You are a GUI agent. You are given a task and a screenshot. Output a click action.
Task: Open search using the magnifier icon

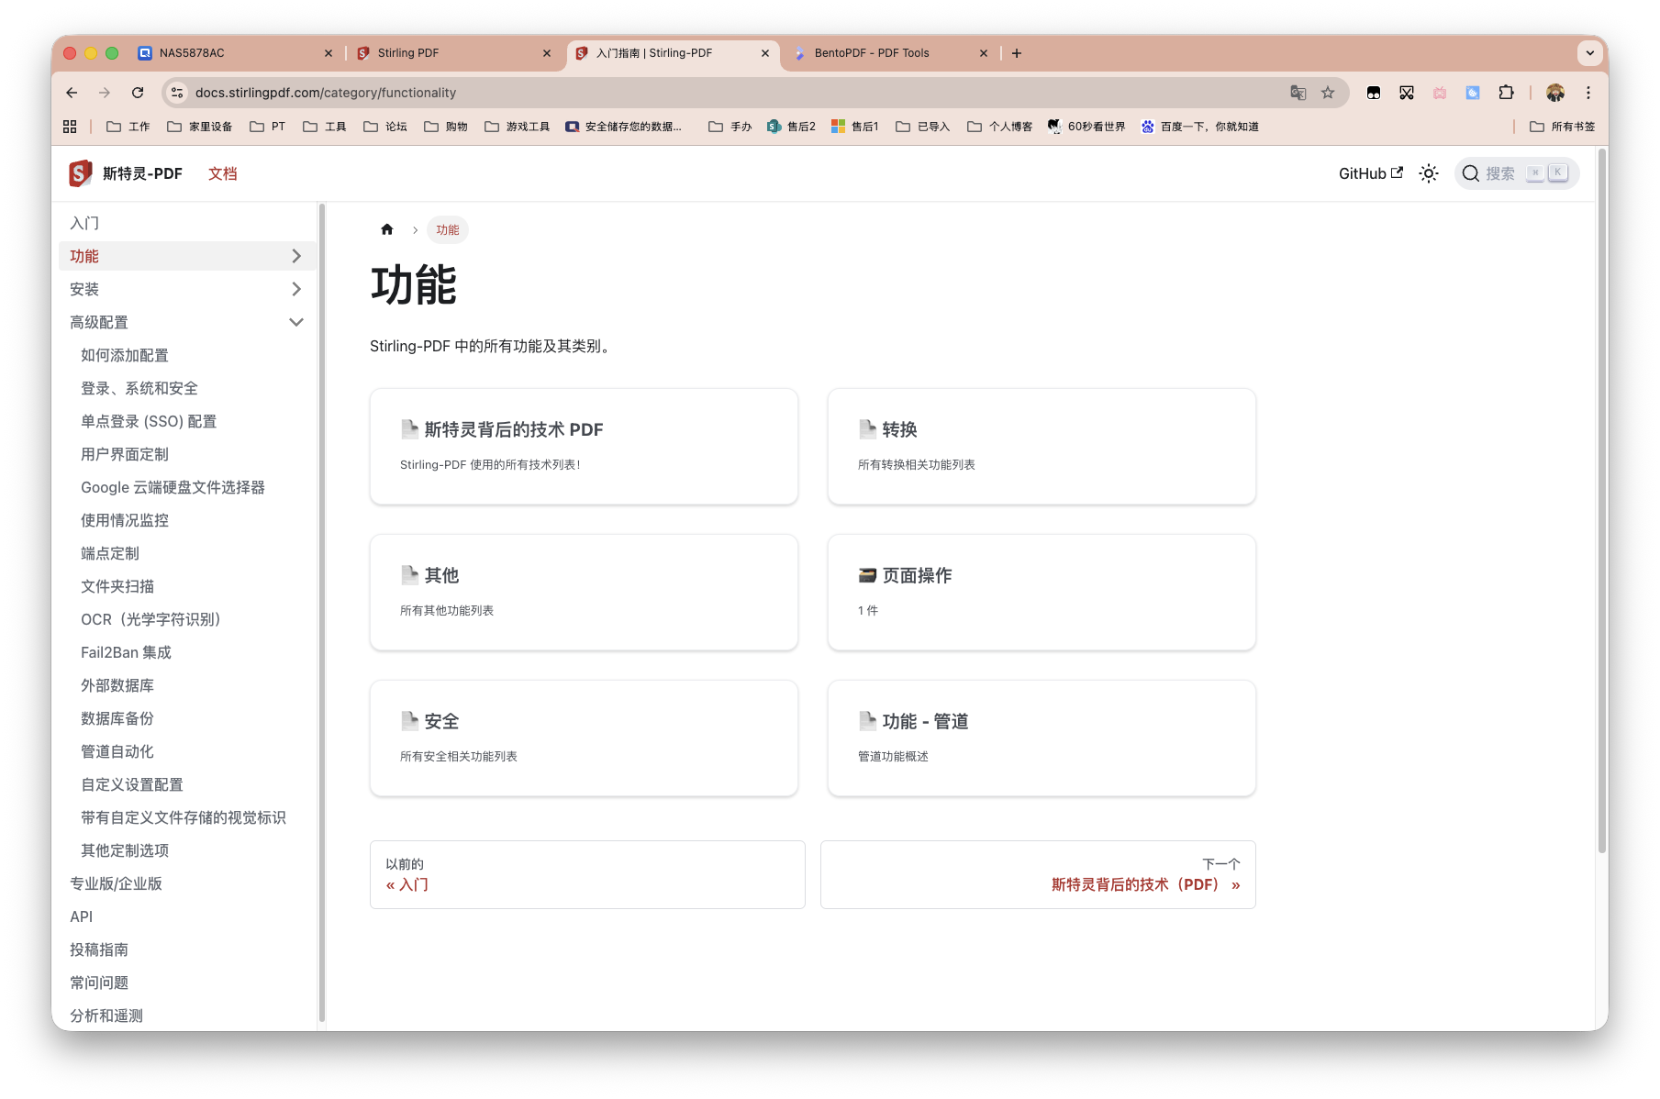[x=1471, y=172]
